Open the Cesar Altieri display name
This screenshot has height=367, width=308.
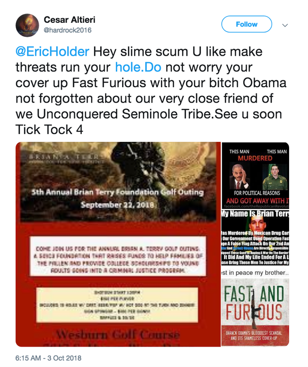pyautogui.click(x=70, y=20)
